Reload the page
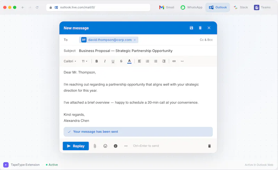The image size is (278, 170). 37,7
